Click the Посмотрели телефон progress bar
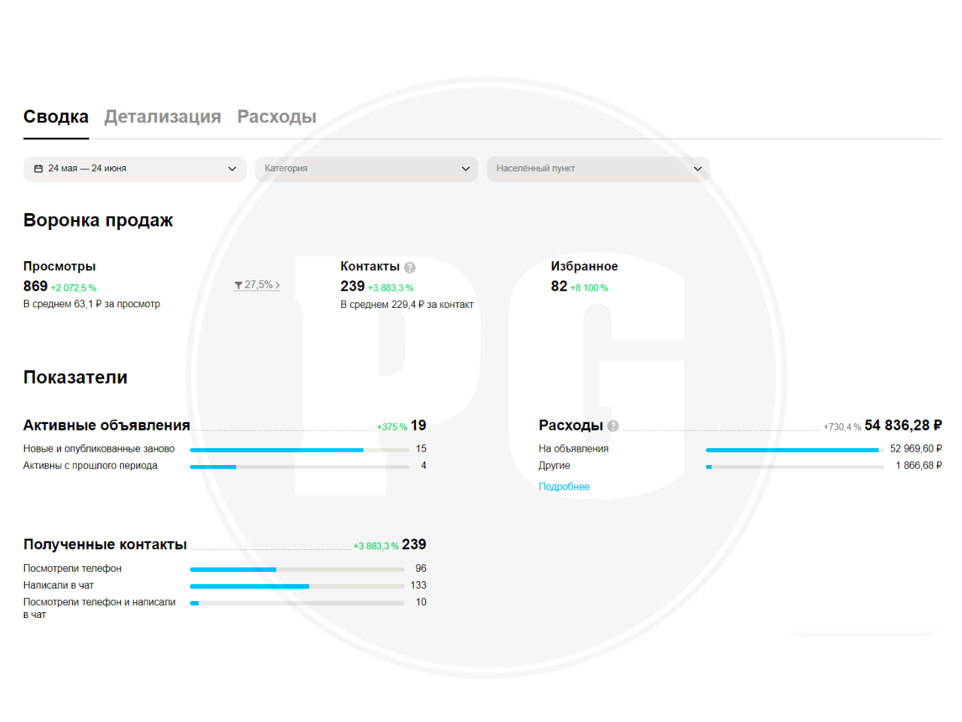The image size is (962, 722). click(297, 569)
